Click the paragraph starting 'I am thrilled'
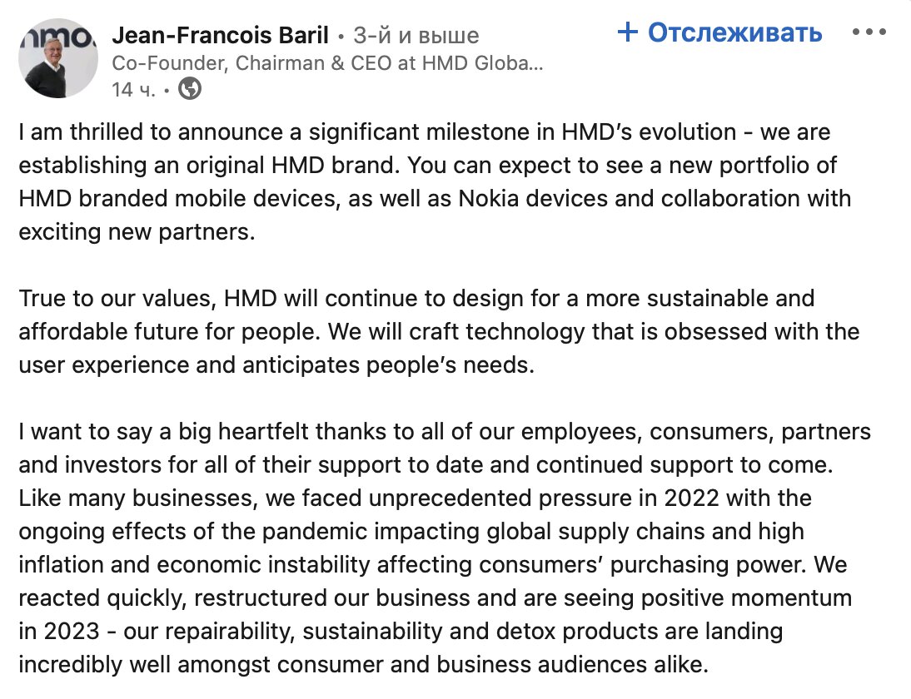The height and width of the screenshot is (699, 911). tap(435, 181)
